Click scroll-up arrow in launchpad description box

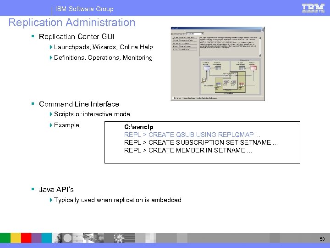[x=260, y=38]
